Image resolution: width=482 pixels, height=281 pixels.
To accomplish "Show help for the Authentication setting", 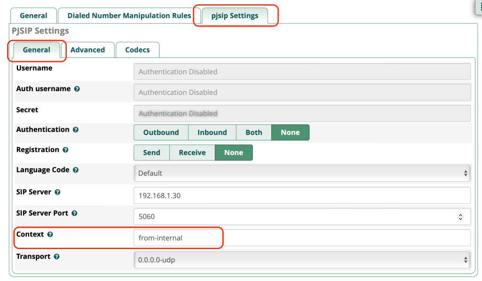I will pyautogui.click(x=76, y=130).
